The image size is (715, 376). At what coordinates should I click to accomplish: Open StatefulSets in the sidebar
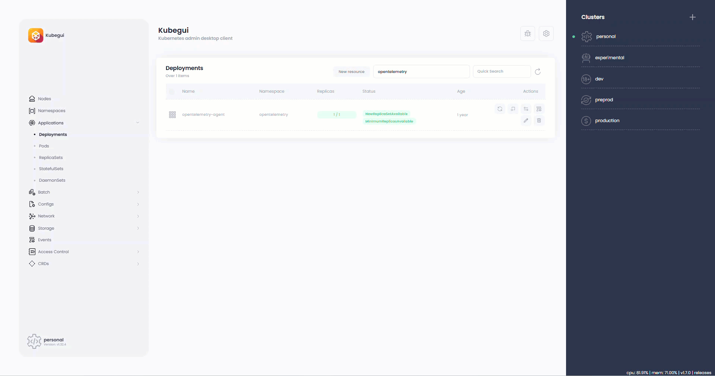[x=51, y=169]
